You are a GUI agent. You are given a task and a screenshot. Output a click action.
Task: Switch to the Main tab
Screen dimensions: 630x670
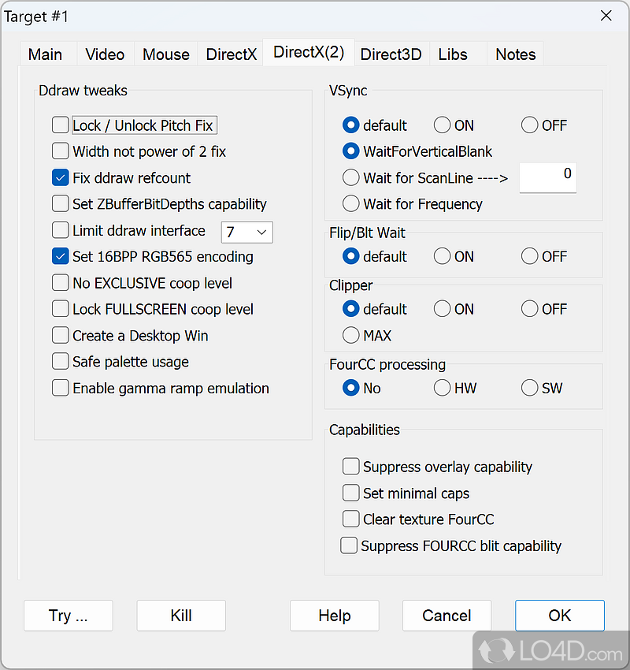coord(45,54)
